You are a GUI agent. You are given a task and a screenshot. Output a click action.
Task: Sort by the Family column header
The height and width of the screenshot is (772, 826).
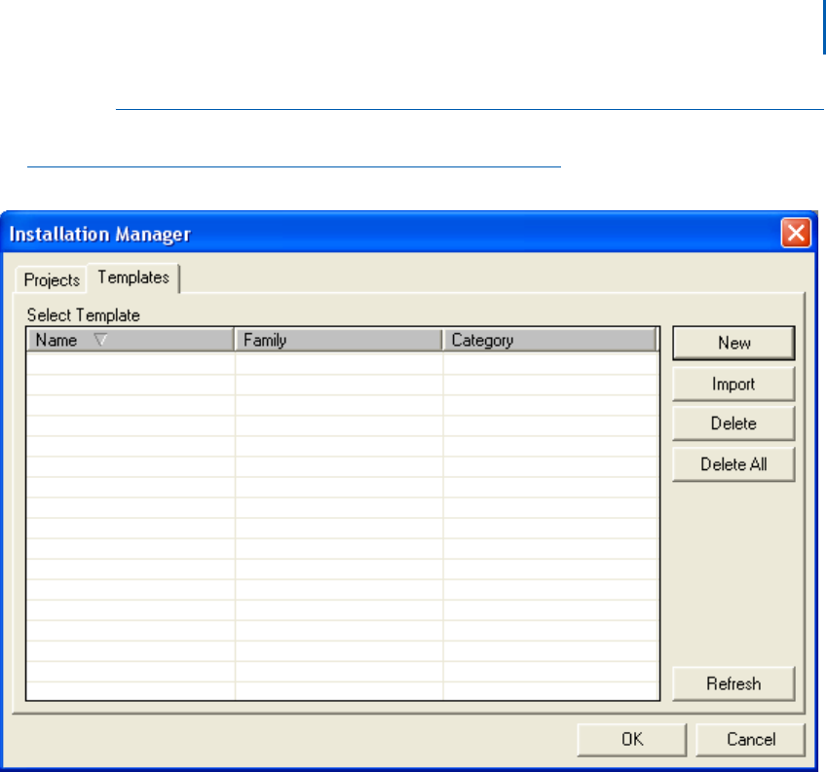point(338,341)
